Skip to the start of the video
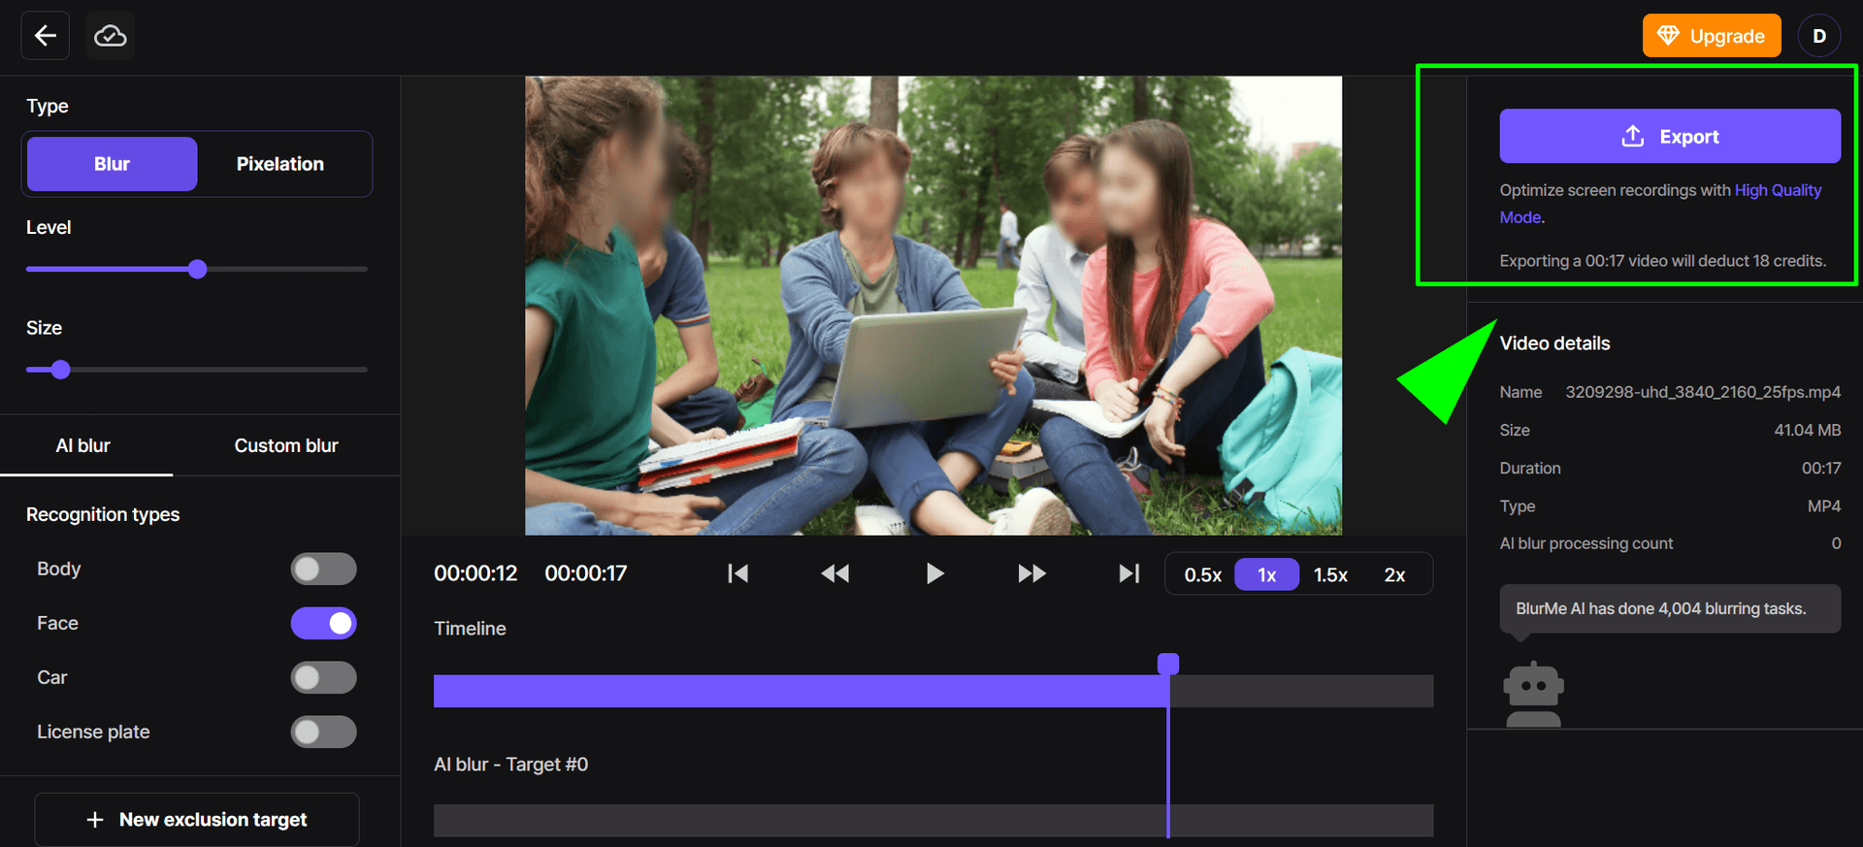1863x847 pixels. pyautogui.click(x=737, y=573)
